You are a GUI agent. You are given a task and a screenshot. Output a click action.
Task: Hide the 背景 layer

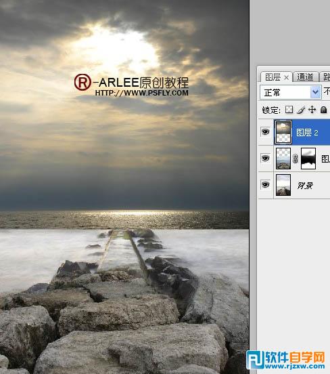point(265,184)
